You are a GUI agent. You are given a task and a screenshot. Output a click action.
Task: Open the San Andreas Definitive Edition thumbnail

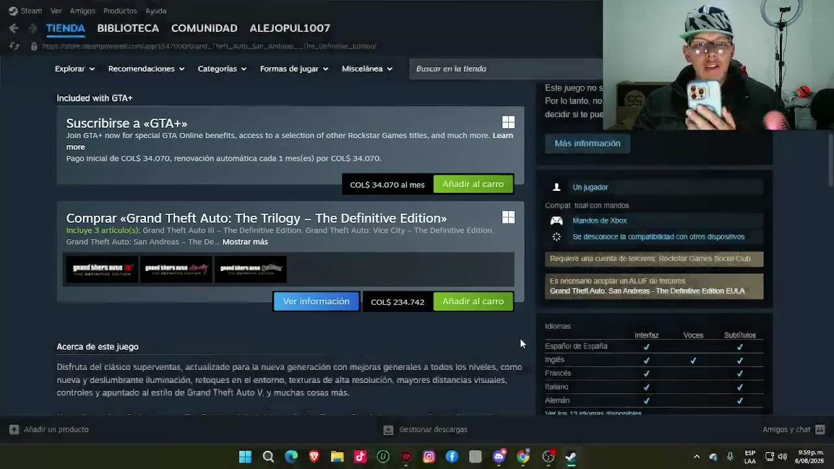click(x=250, y=269)
